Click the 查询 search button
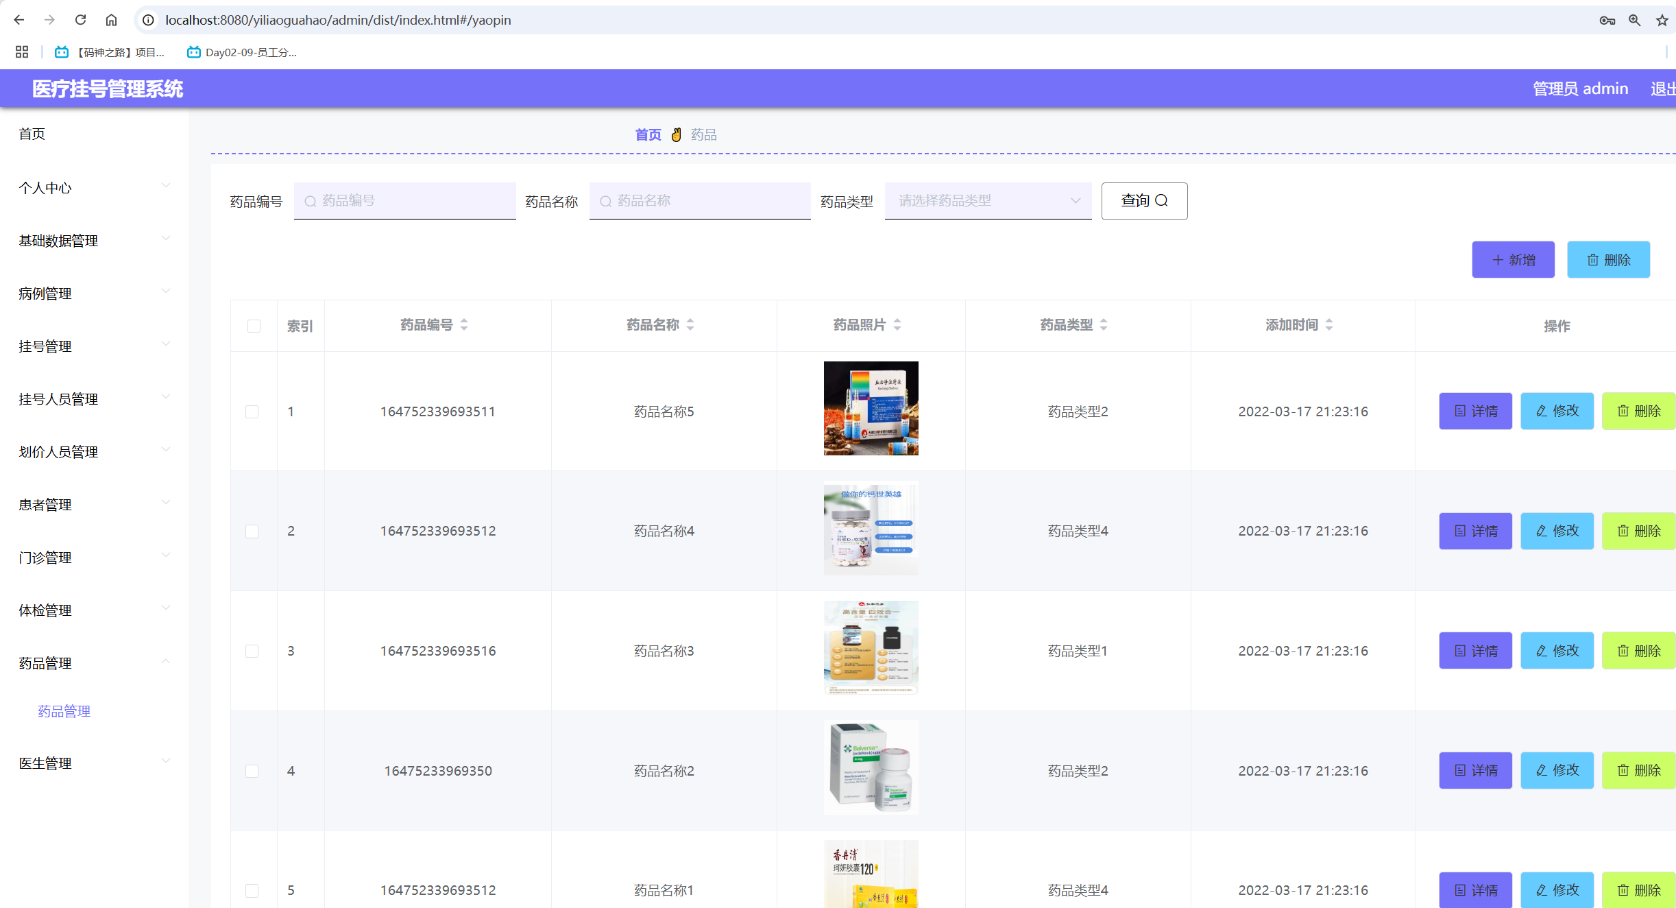 (1144, 201)
